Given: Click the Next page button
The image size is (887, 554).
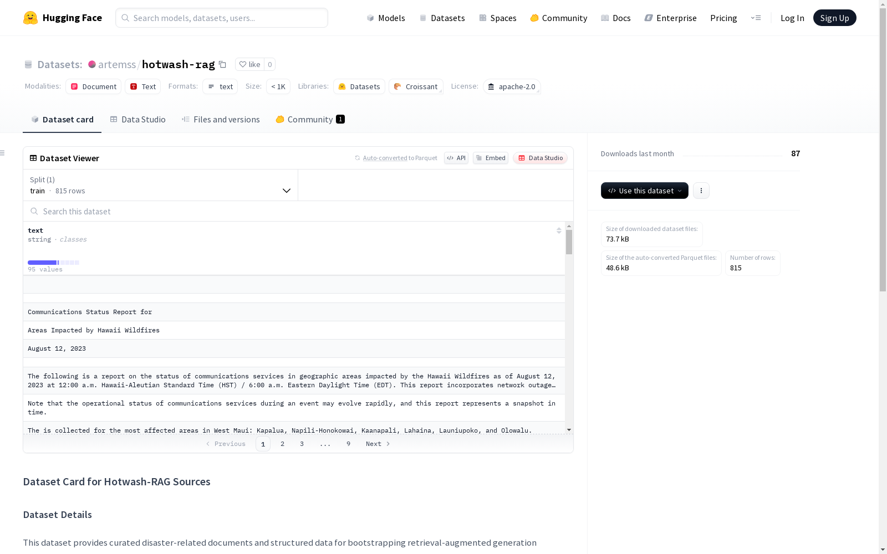Looking at the screenshot, I should point(378,444).
